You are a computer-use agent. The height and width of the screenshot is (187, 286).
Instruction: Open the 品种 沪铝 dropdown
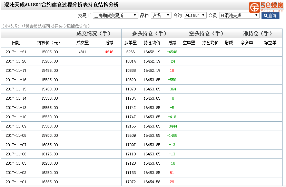tap(161, 15)
